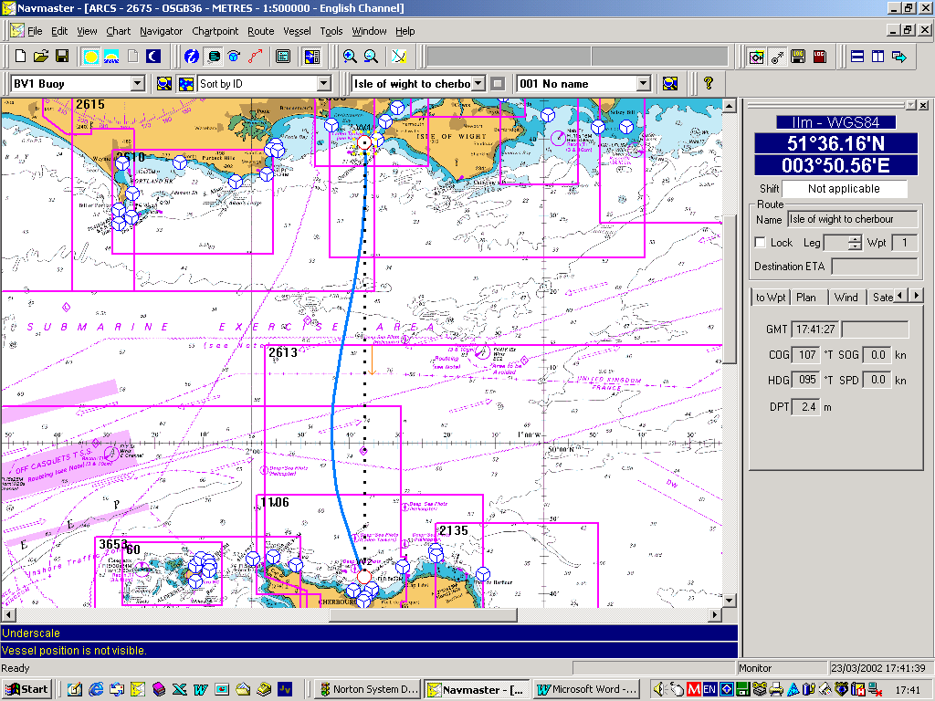Expand the BV1 Buoy dropdown
Viewport: 935px width, 701px height.
[x=138, y=84]
